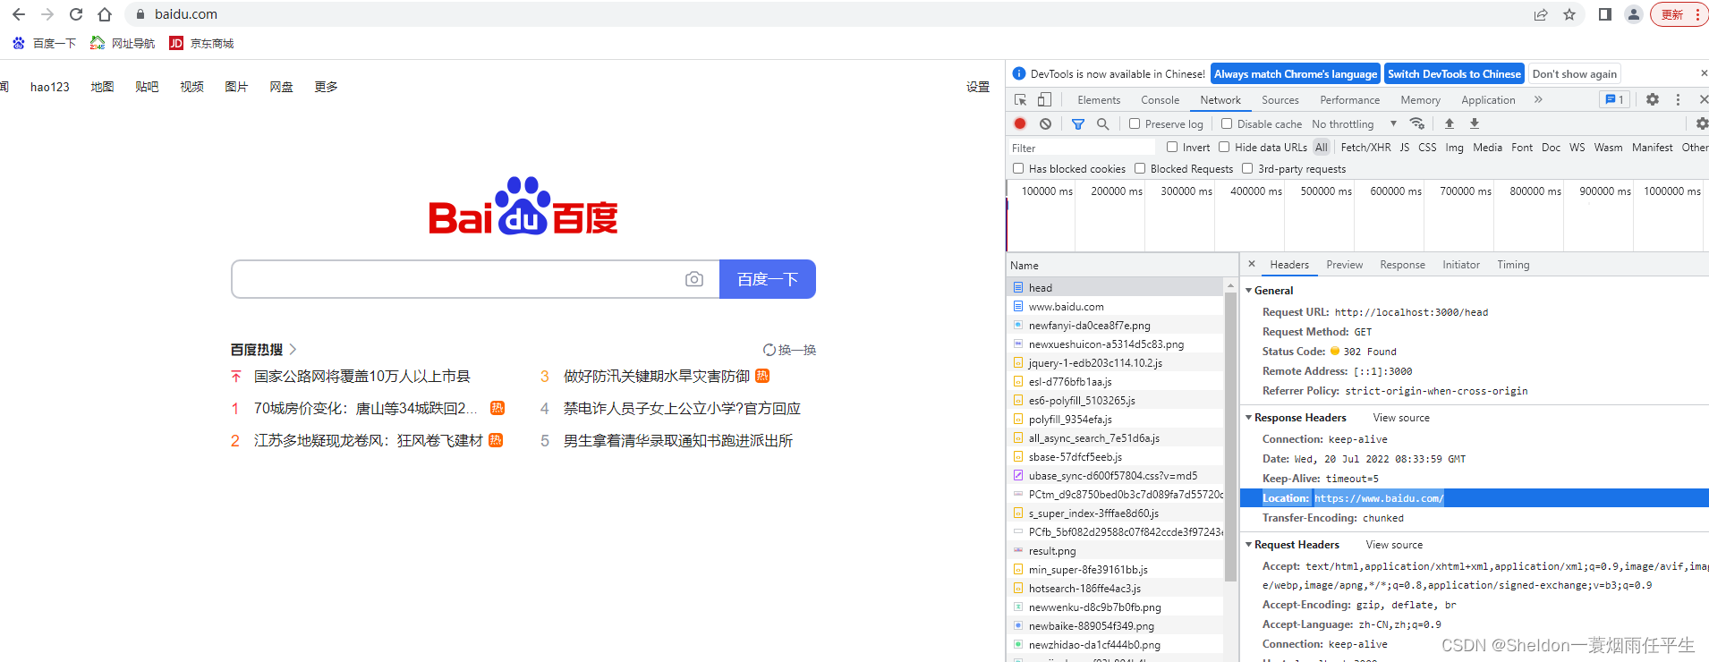The width and height of the screenshot is (1709, 662).
Task: Tick the Blocked Requests checkbox
Action: point(1140,168)
